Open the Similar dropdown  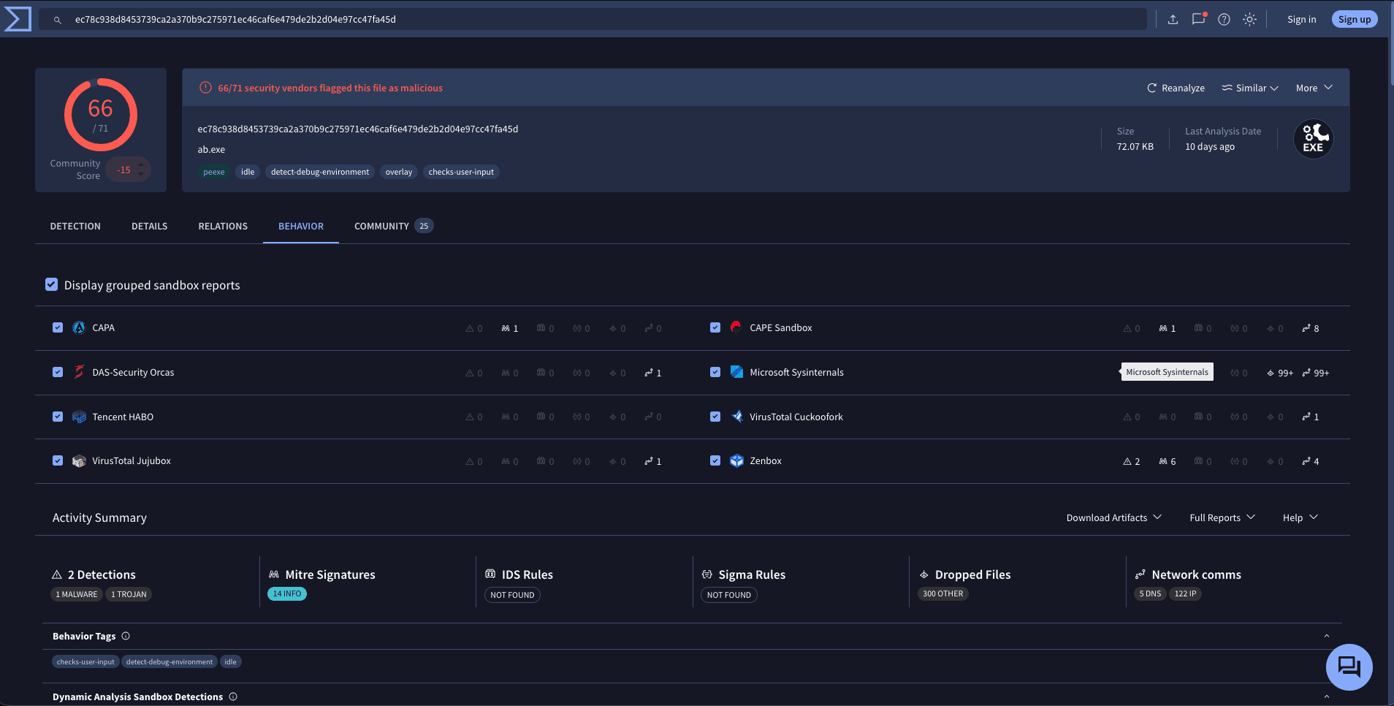point(1250,88)
